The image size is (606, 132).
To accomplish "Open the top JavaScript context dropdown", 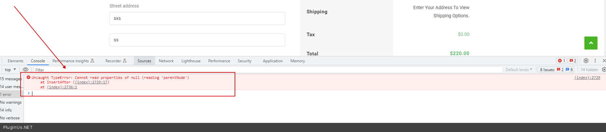I will point(10,69).
